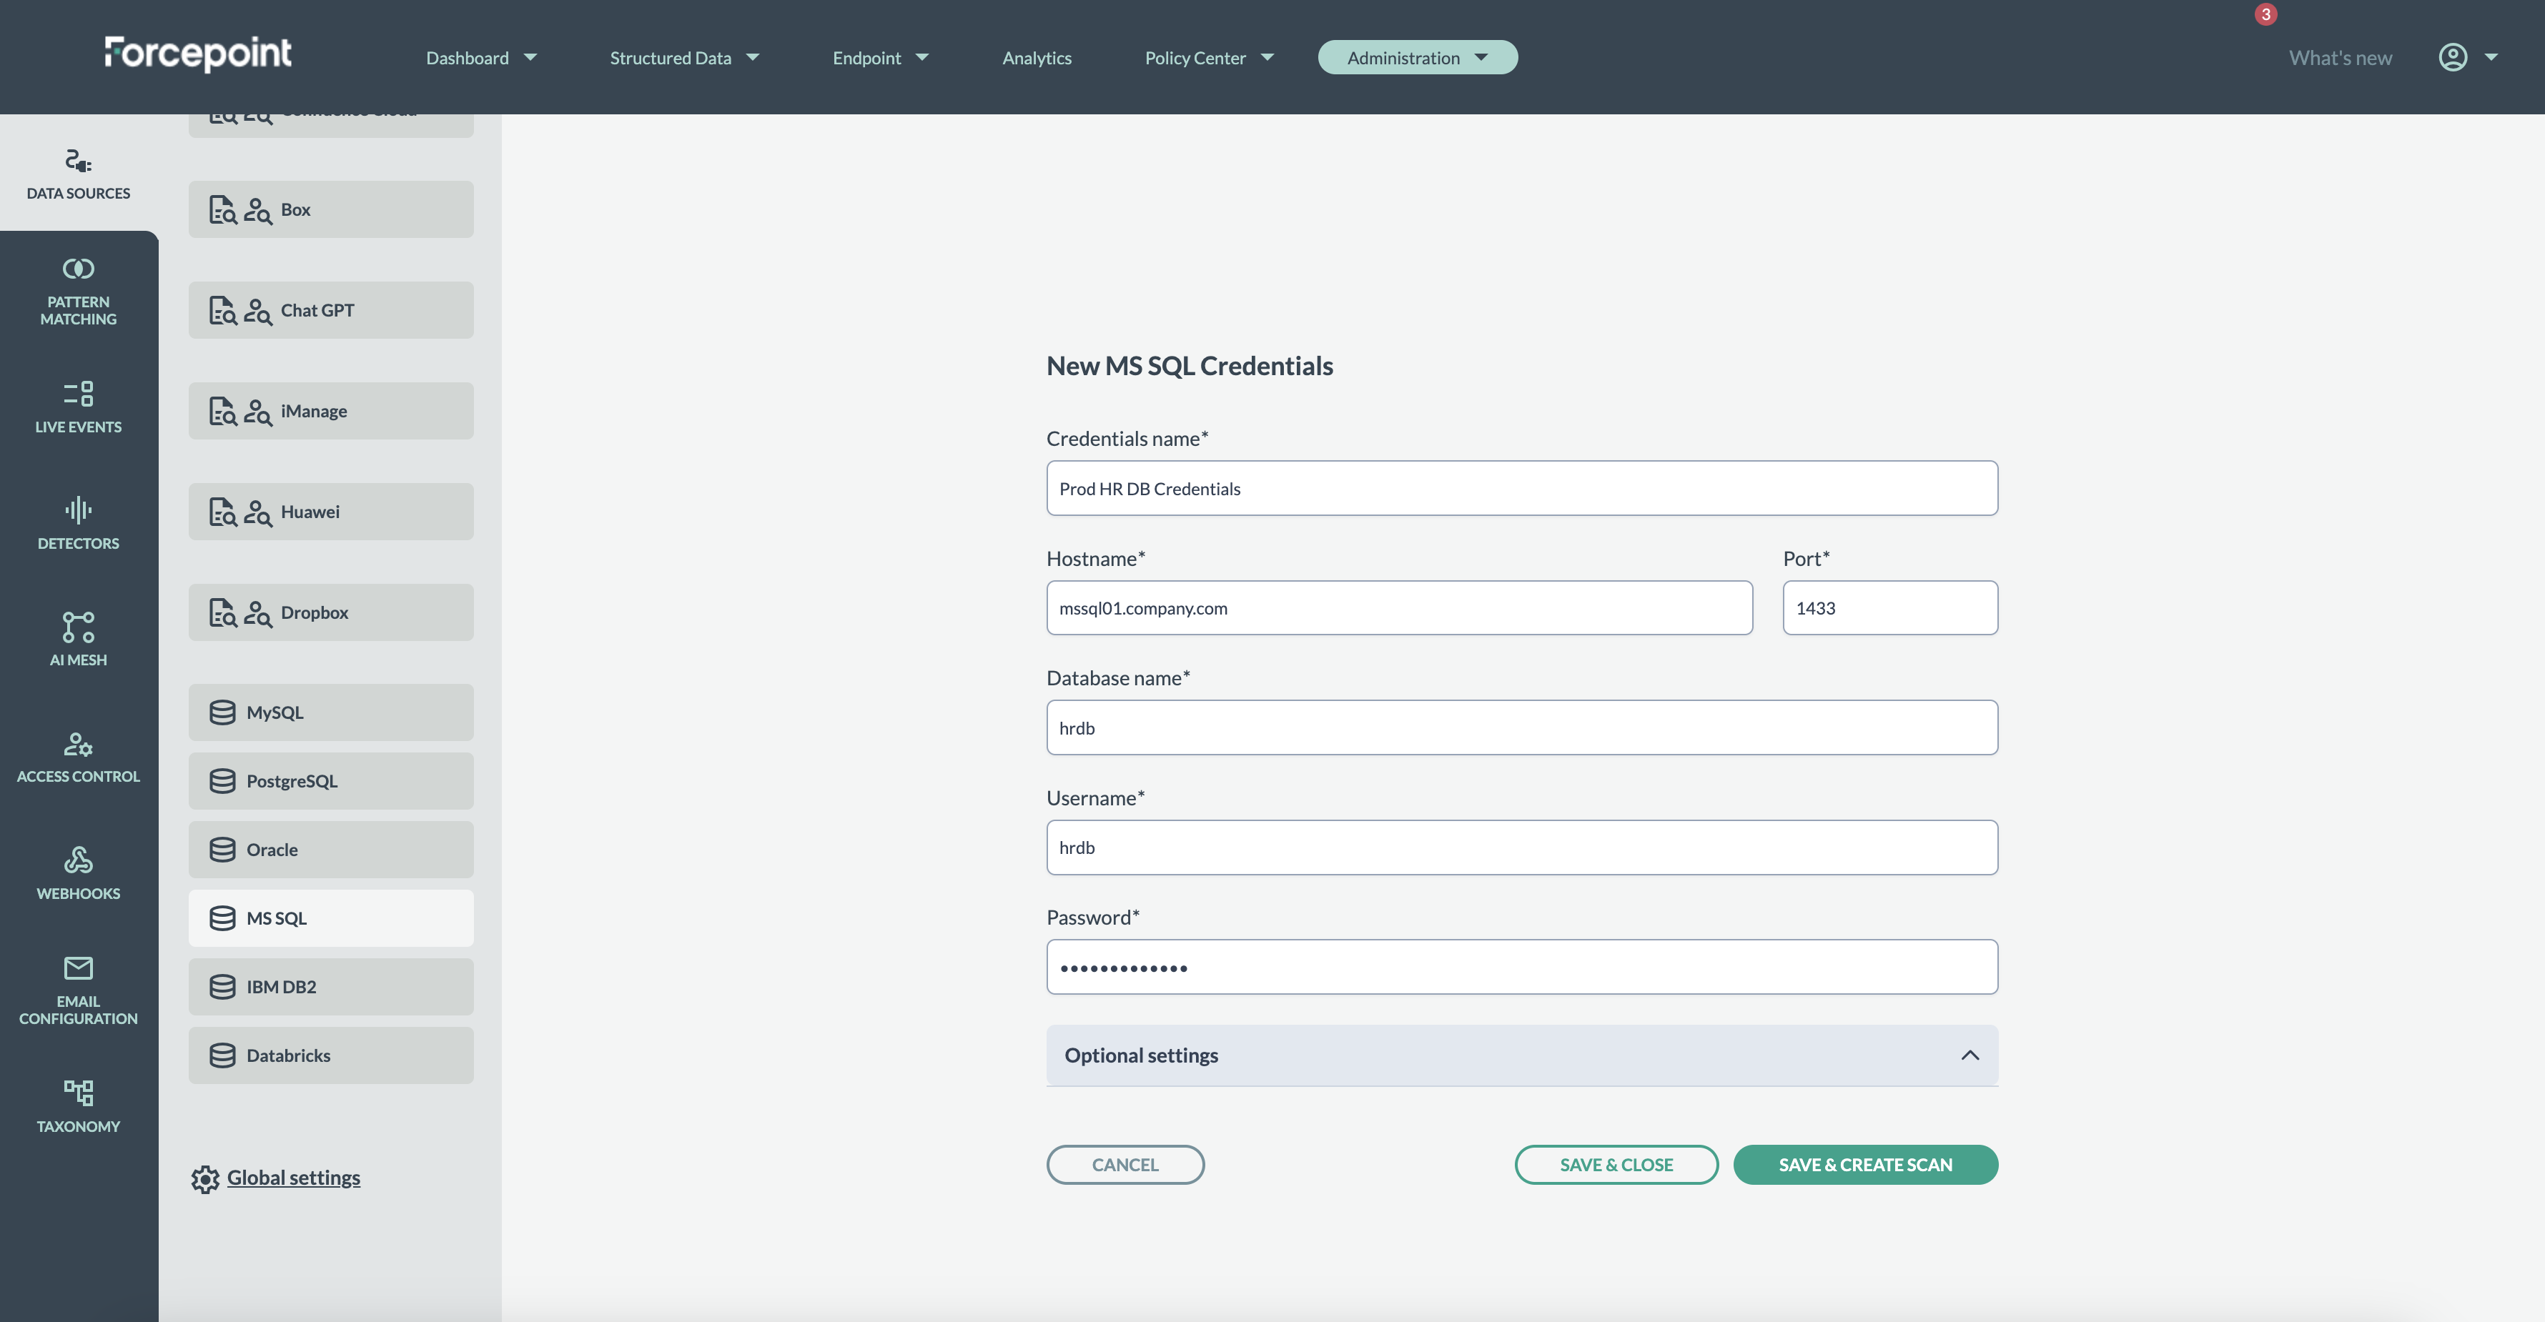Click into the Password input field
The height and width of the screenshot is (1322, 2545).
point(1521,967)
